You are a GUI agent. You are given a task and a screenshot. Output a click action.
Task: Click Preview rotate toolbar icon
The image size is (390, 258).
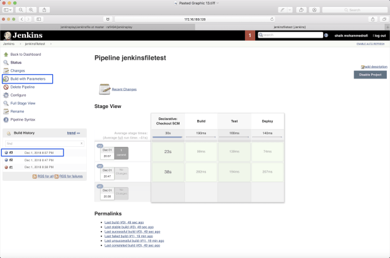point(301,10)
